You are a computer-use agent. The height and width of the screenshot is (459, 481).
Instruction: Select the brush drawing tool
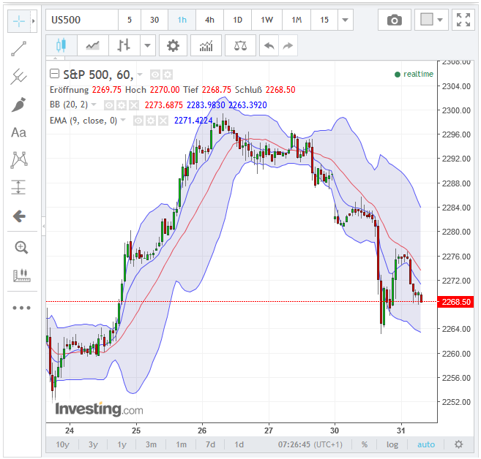19,105
